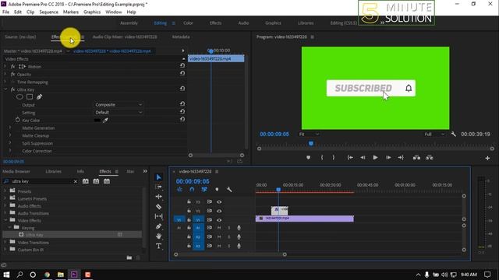Switch to the Audio workspace
The width and height of the screenshot is (499, 280).
click(243, 23)
